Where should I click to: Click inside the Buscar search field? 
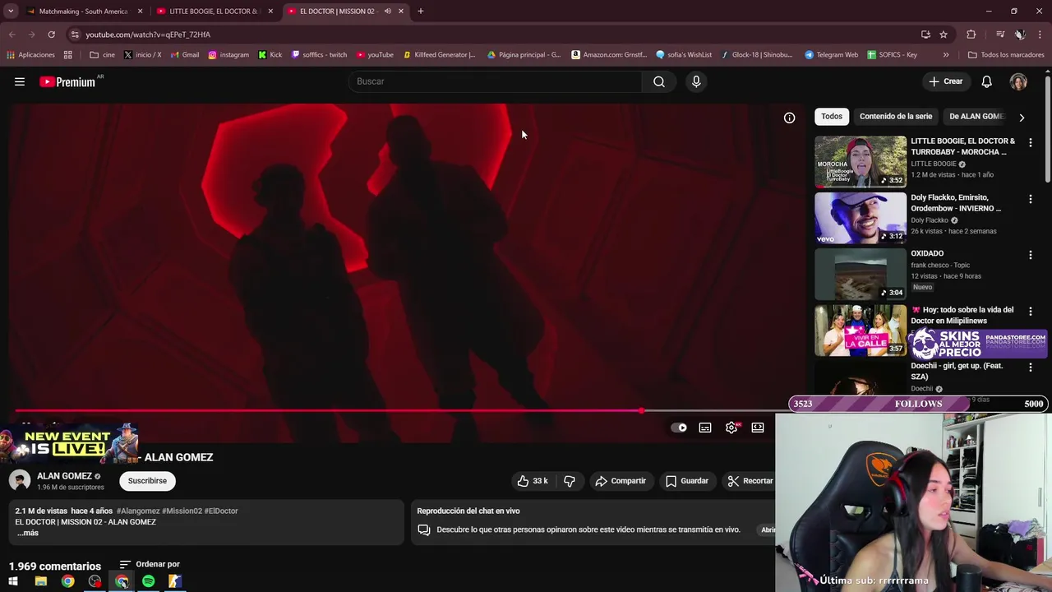[495, 81]
